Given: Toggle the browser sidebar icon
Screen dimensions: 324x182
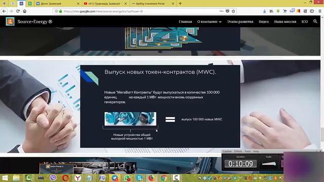Looking at the screenshot, I should [x=312, y=11].
